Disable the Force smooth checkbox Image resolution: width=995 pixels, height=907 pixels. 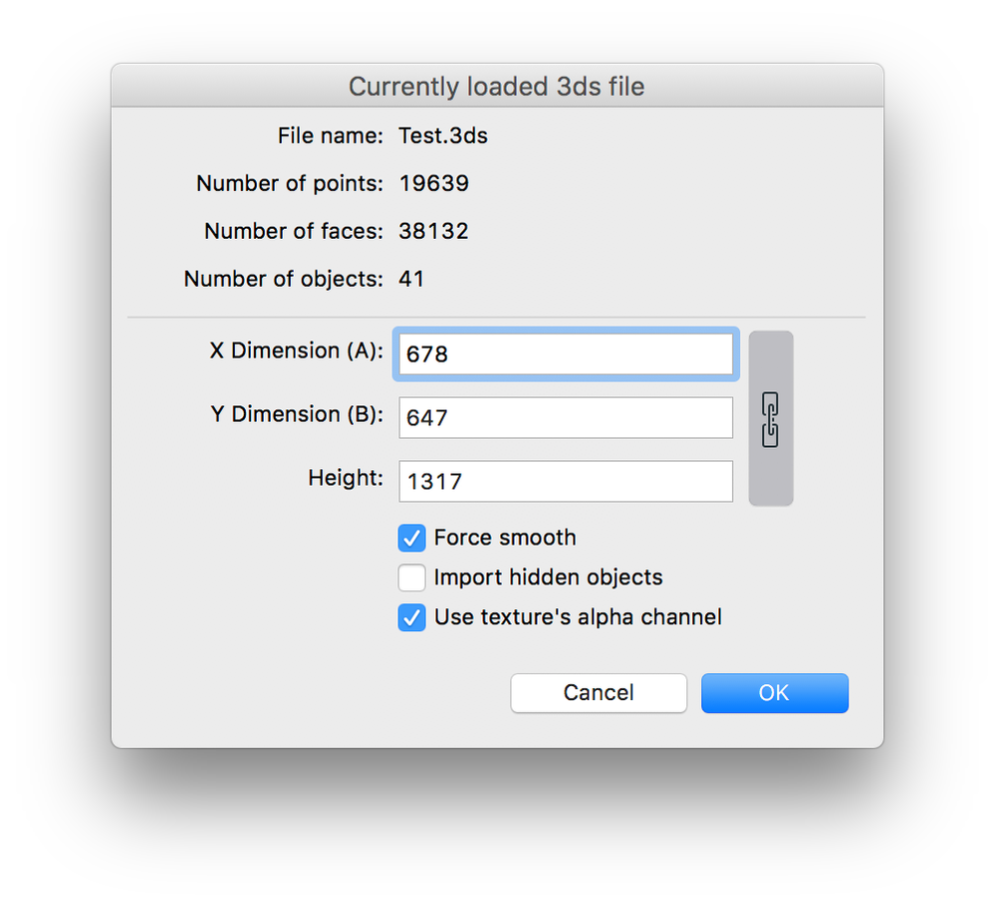412,539
